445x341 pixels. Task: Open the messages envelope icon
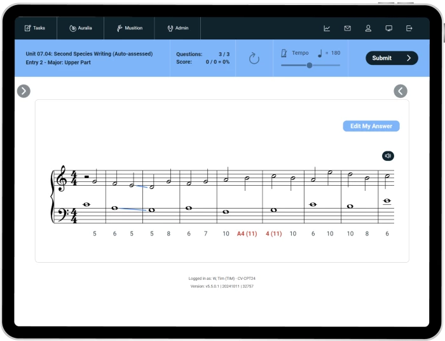pos(347,28)
